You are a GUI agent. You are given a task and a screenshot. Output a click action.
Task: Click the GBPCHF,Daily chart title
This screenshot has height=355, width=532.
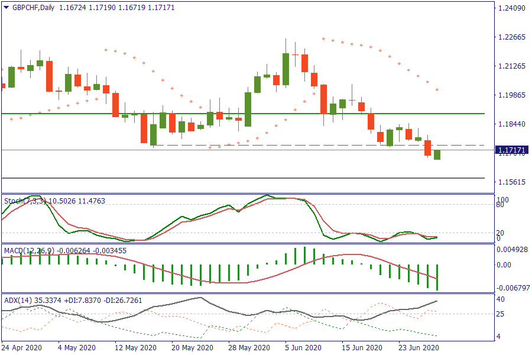[33, 8]
